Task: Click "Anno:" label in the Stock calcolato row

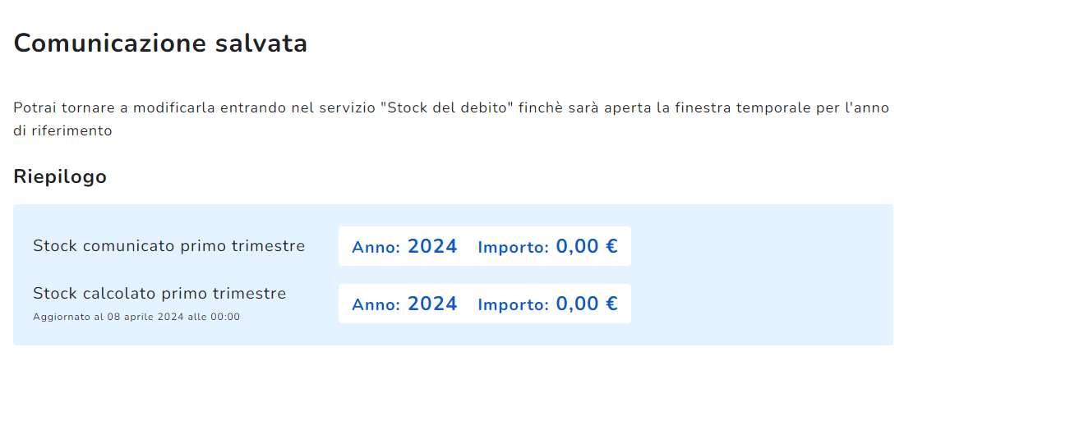Action: [376, 305]
